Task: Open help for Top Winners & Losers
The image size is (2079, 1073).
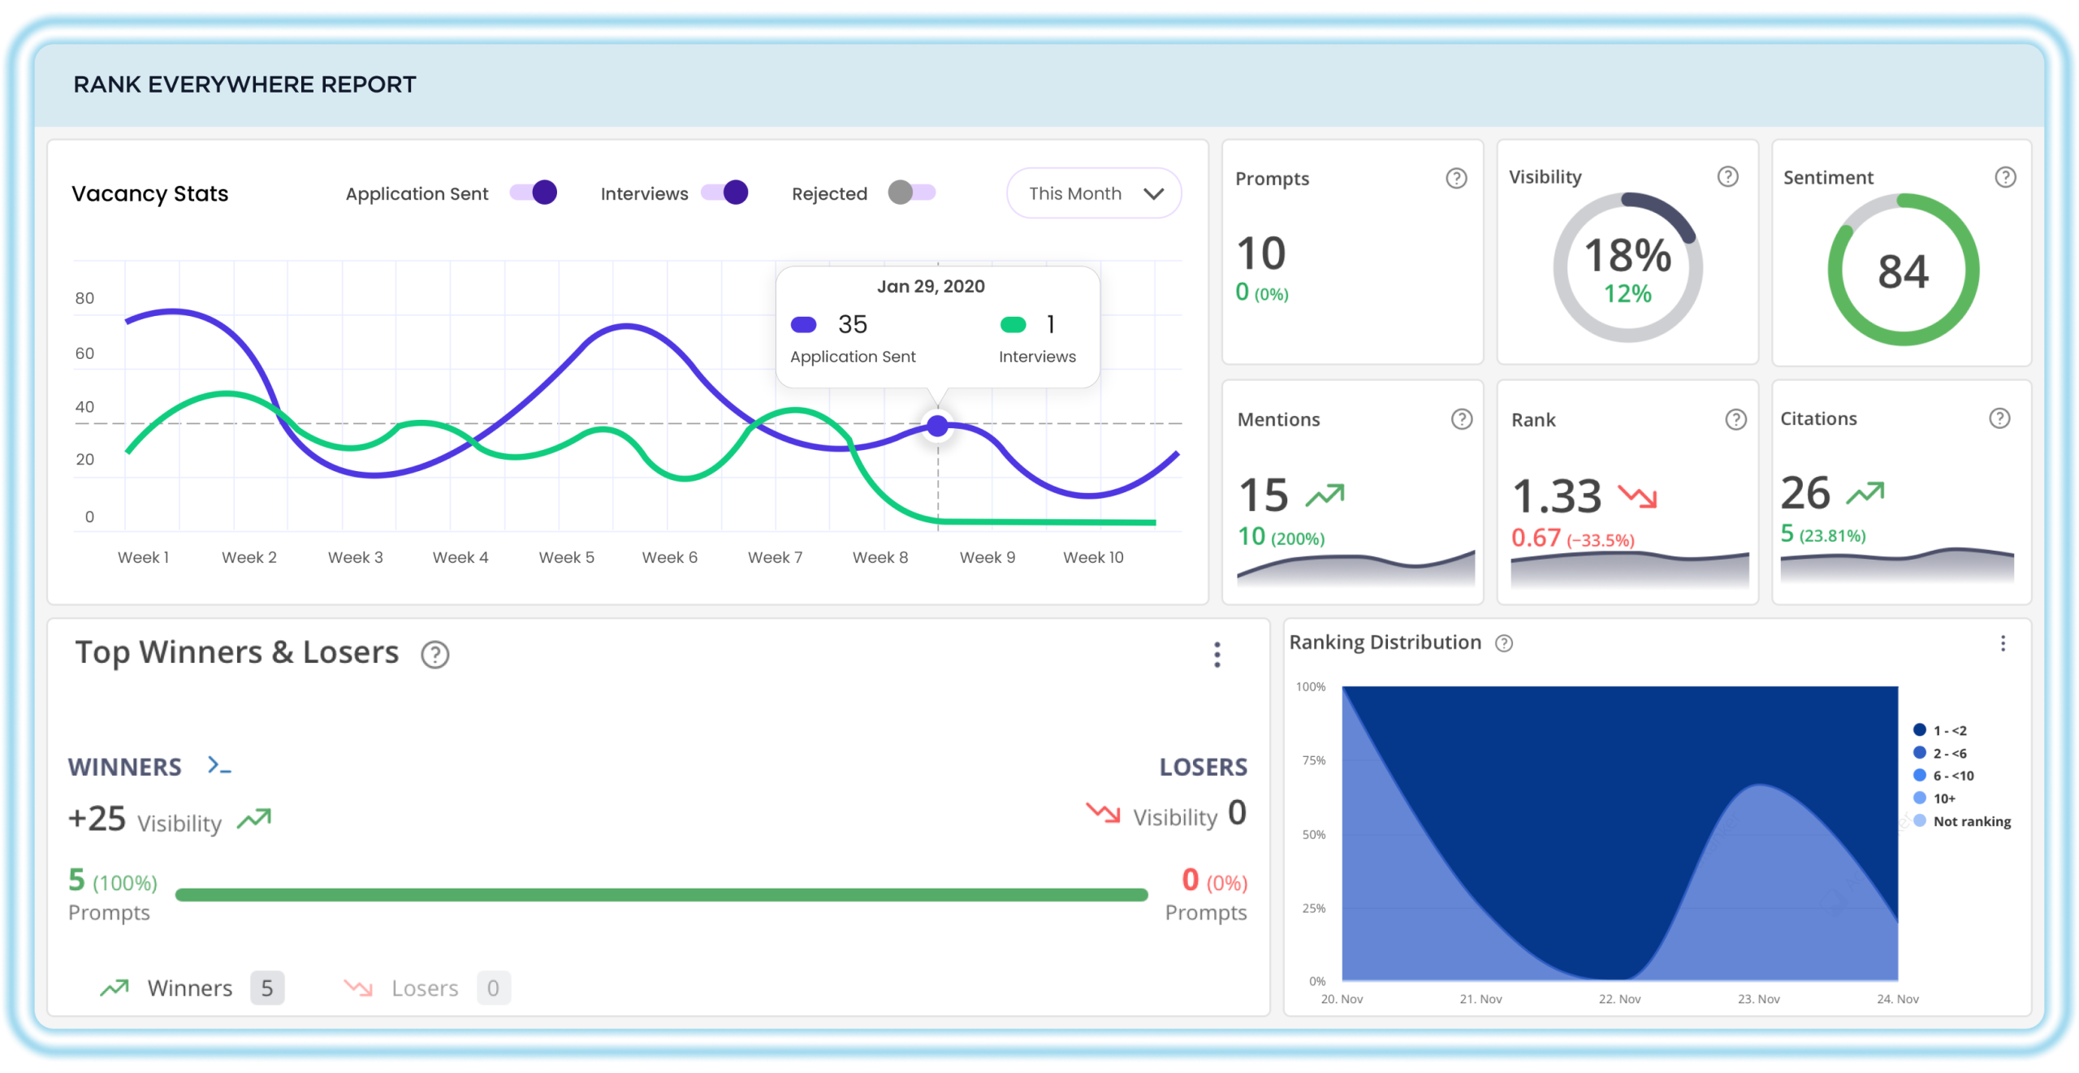Action: [434, 655]
